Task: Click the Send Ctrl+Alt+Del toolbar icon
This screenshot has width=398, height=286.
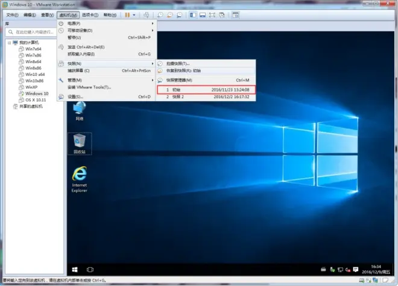Action: click(147, 15)
